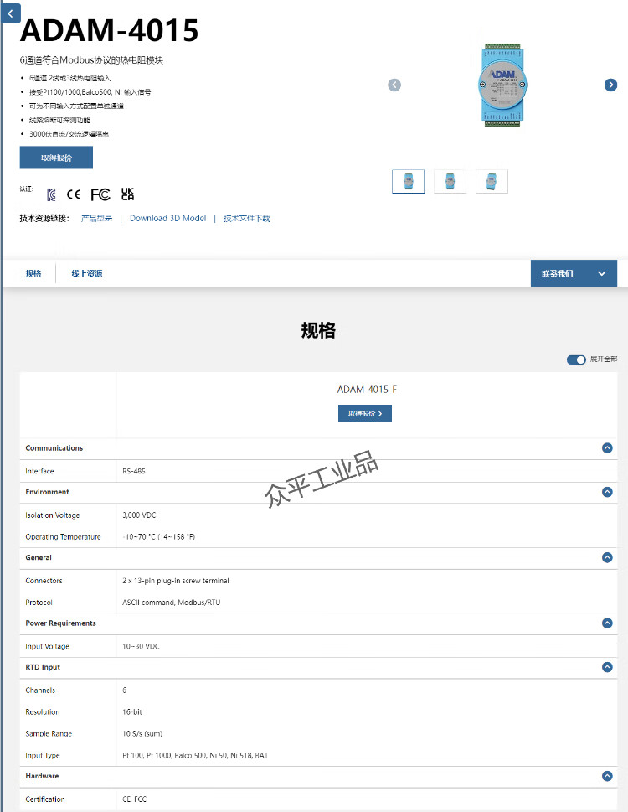
Task: Click the main ADAM-4015 product image
Action: point(502,85)
